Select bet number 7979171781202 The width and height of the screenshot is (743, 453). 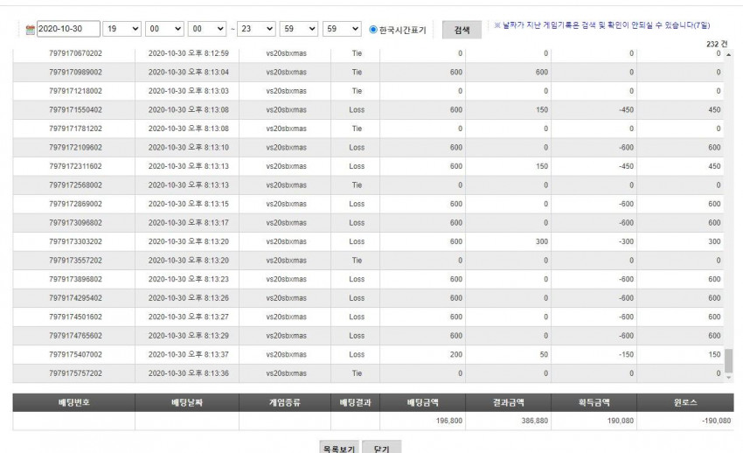(75, 129)
